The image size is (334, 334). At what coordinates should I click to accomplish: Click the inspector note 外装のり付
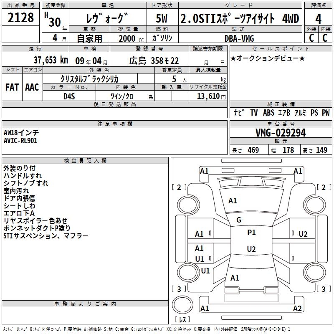pyautogui.click(x=19, y=168)
